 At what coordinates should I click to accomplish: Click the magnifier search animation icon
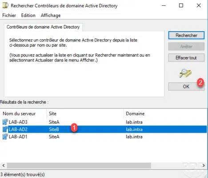coord(185,73)
